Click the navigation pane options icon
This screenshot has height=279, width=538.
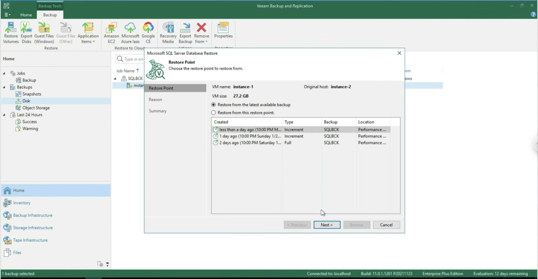(100, 264)
